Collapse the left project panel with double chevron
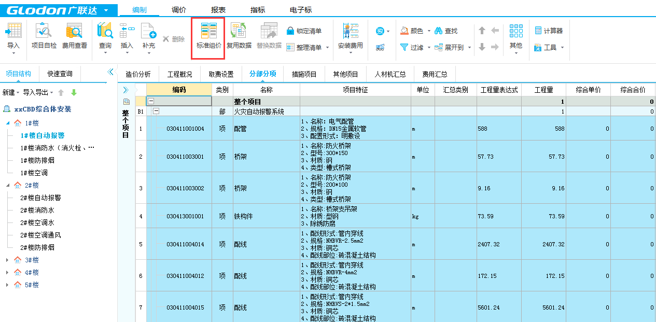The height and width of the screenshot is (322, 656). (110, 72)
